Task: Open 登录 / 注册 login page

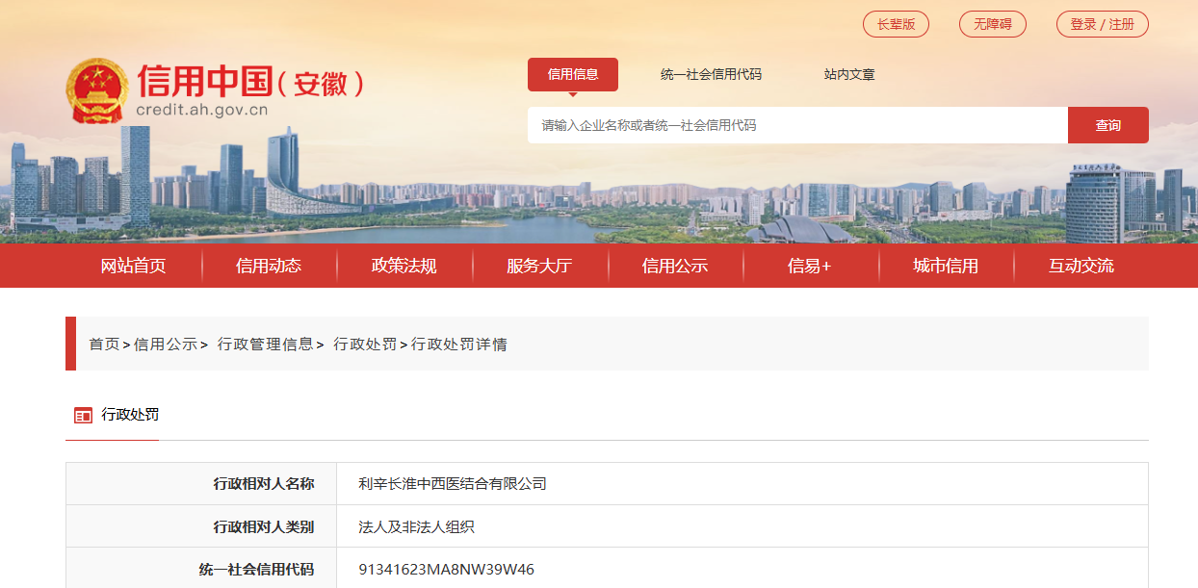Action: (x=1102, y=24)
